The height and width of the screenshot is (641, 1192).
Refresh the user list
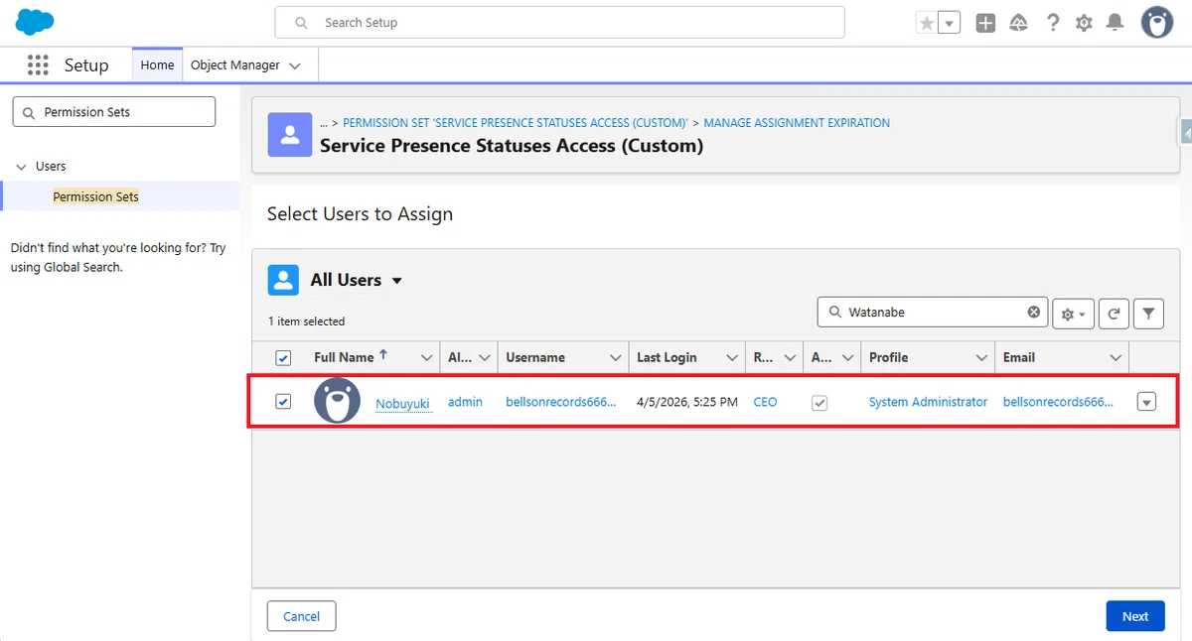(1115, 314)
